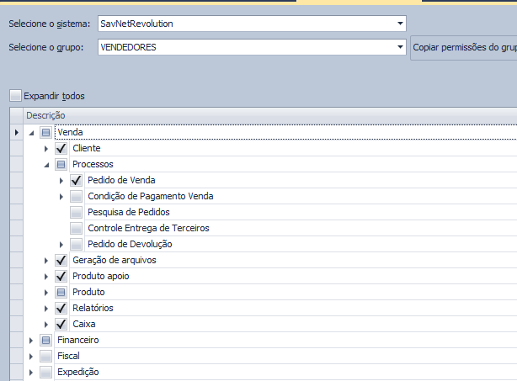Viewport: 517px width, 381px height.
Task: Uncheck the Cliente permission checkbox
Action: [x=61, y=148]
